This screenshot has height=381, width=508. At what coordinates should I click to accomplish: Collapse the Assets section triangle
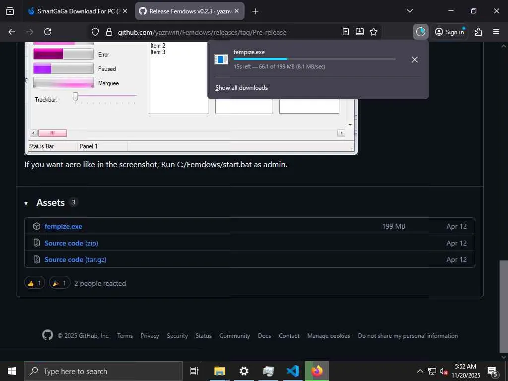pyautogui.click(x=26, y=203)
